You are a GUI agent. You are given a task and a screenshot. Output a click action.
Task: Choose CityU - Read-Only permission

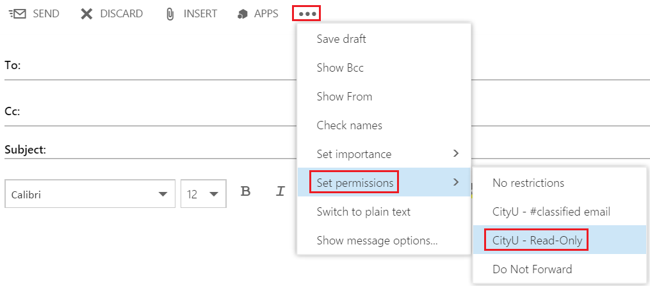[537, 241]
